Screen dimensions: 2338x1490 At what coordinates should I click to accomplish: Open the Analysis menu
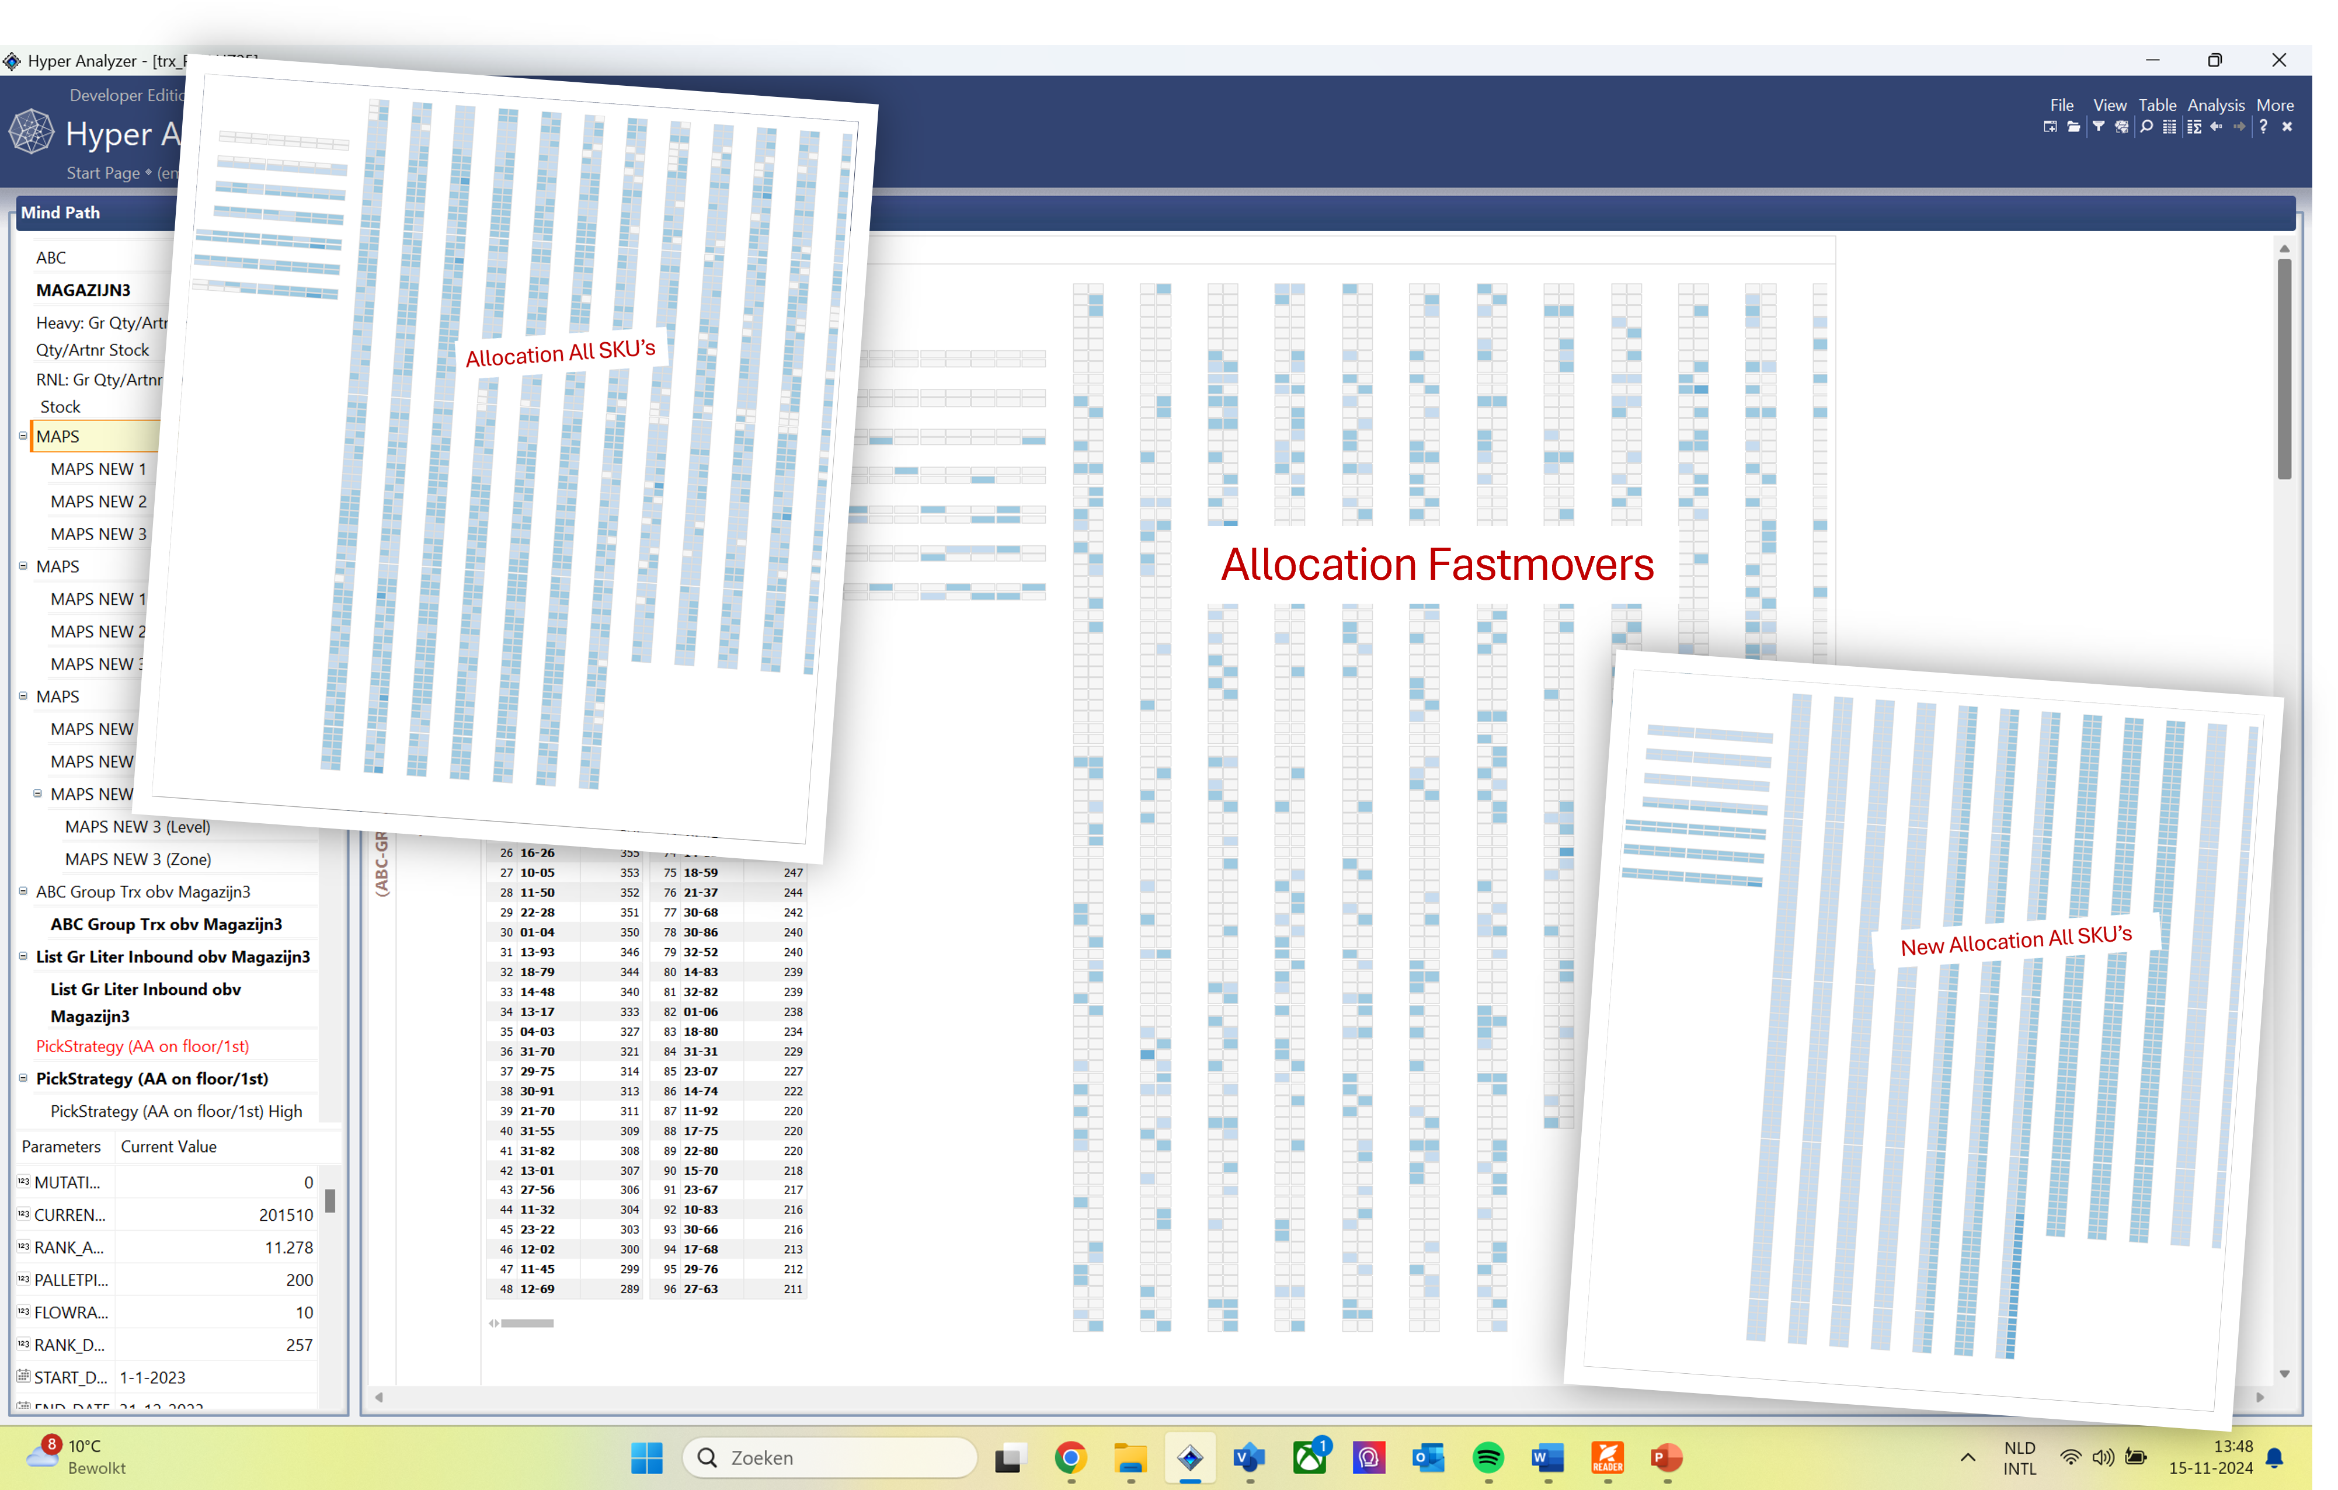(x=2215, y=105)
